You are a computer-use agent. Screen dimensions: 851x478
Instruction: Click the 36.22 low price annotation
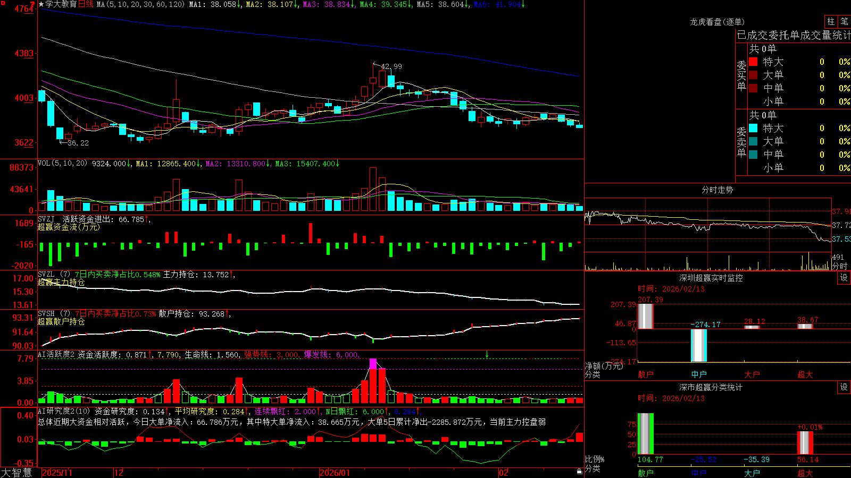click(x=78, y=143)
